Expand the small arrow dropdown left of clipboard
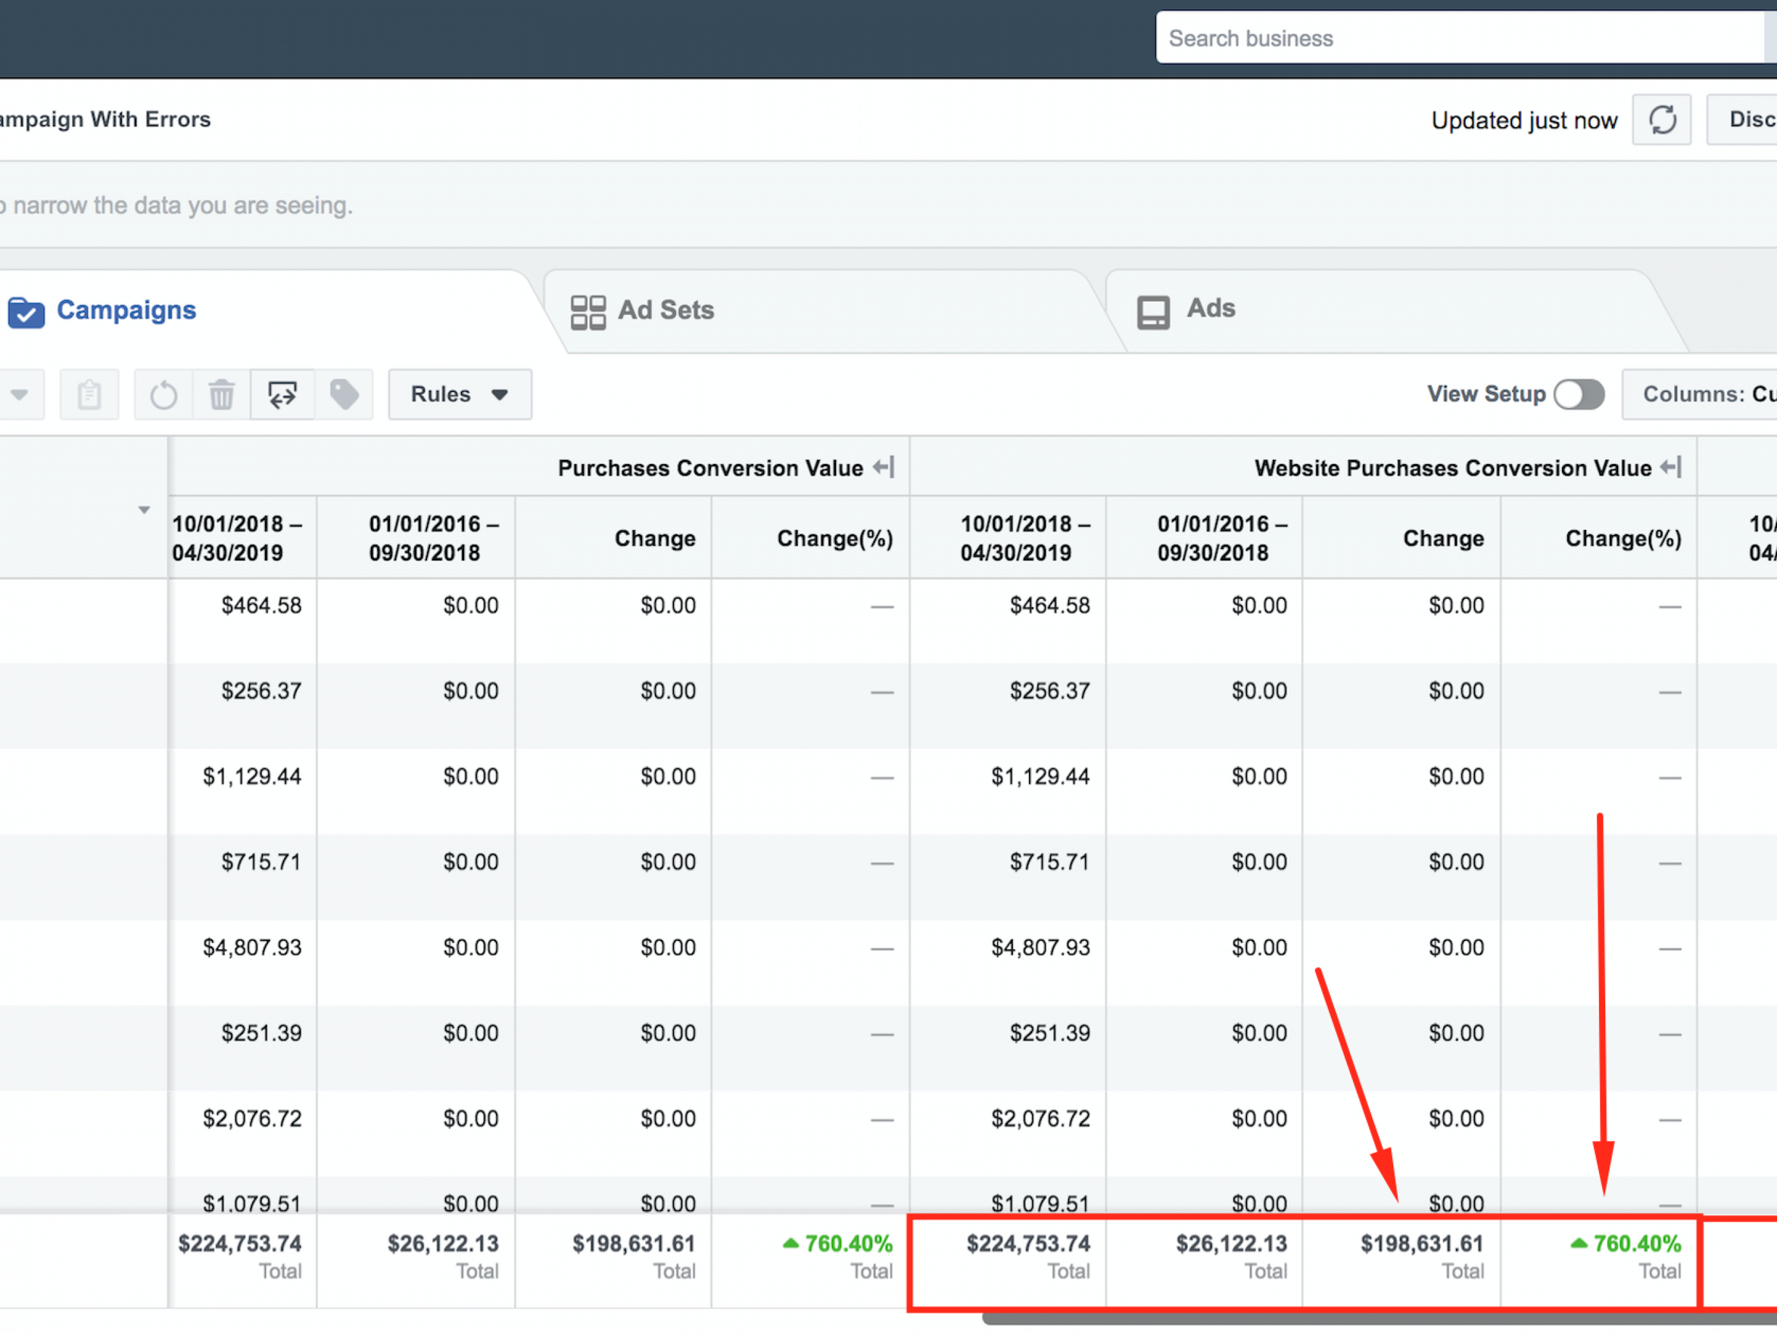Screen dimensions: 1777x1333 pos(20,395)
